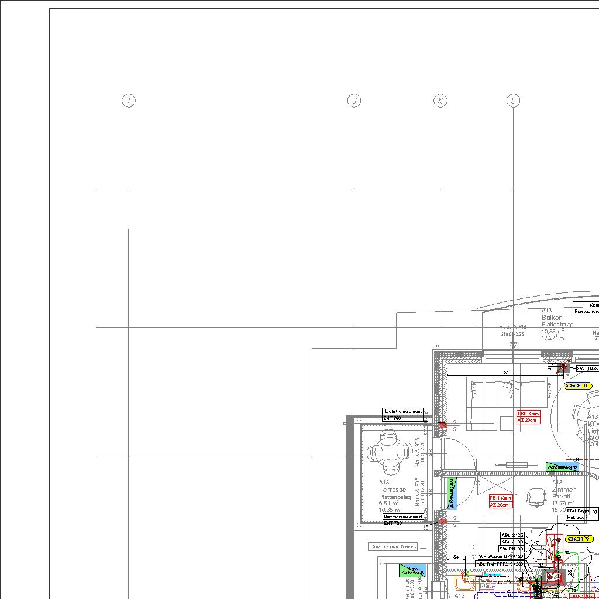Select the terrace table with four chairs

[390, 452]
